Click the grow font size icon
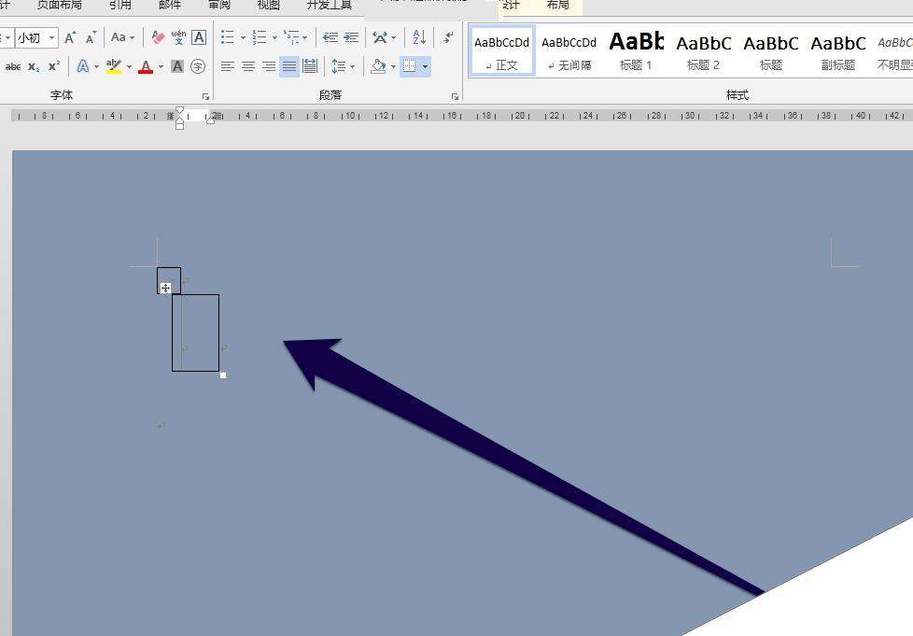 pyautogui.click(x=71, y=37)
